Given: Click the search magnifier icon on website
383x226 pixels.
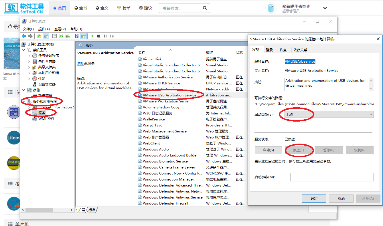Looking at the screenshot, I should 205,8.
